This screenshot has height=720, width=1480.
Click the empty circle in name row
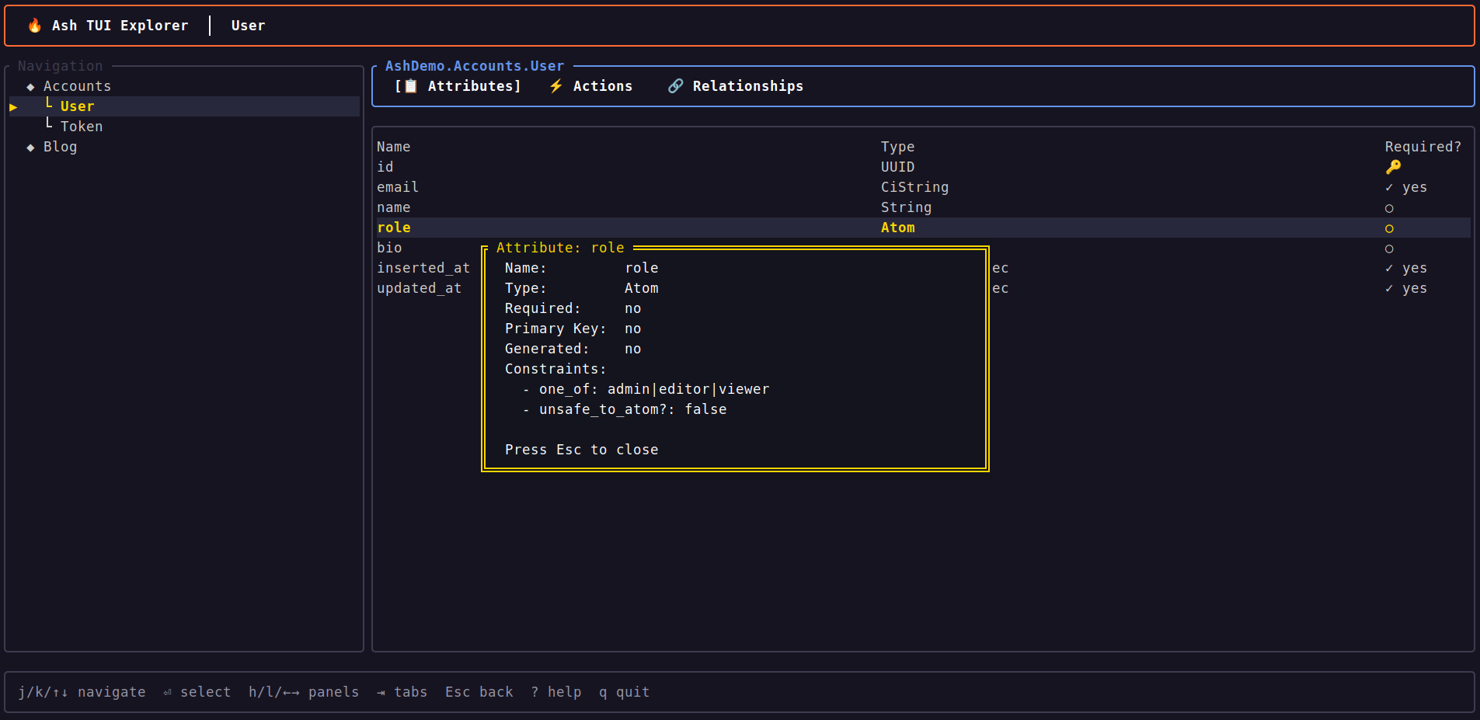[x=1389, y=208]
